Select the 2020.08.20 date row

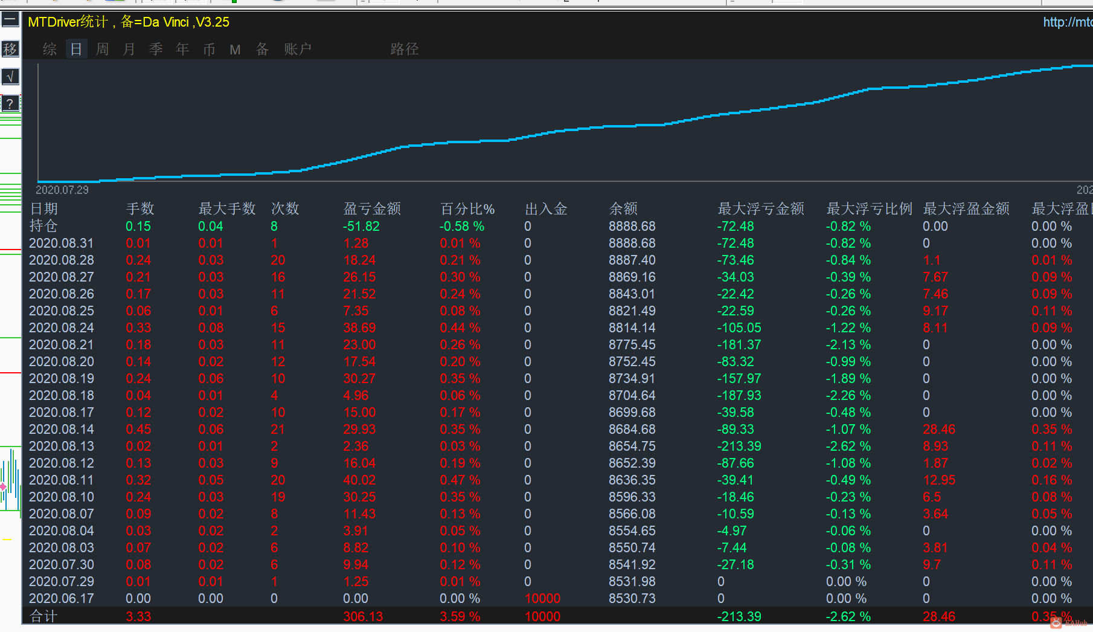click(x=62, y=361)
